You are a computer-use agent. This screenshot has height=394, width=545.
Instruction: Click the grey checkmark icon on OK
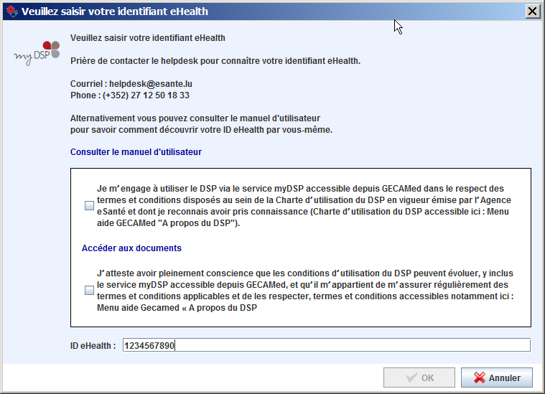click(411, 377)
